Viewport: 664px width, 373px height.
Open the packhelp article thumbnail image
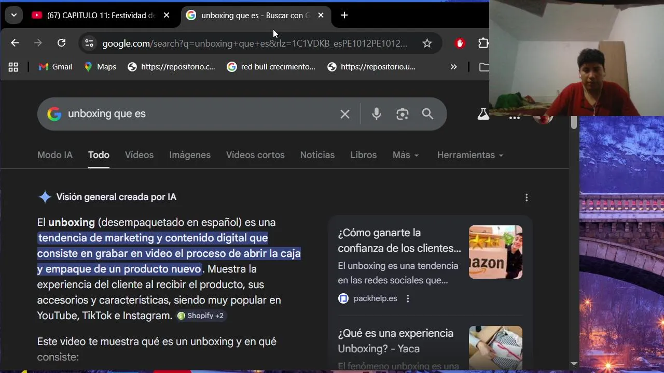(495, 252)
